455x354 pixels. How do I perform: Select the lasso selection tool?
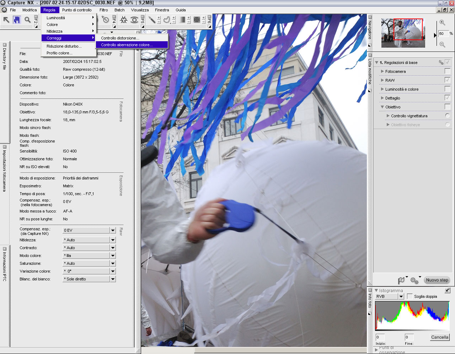pyautogui.click(x=166, y=20)
